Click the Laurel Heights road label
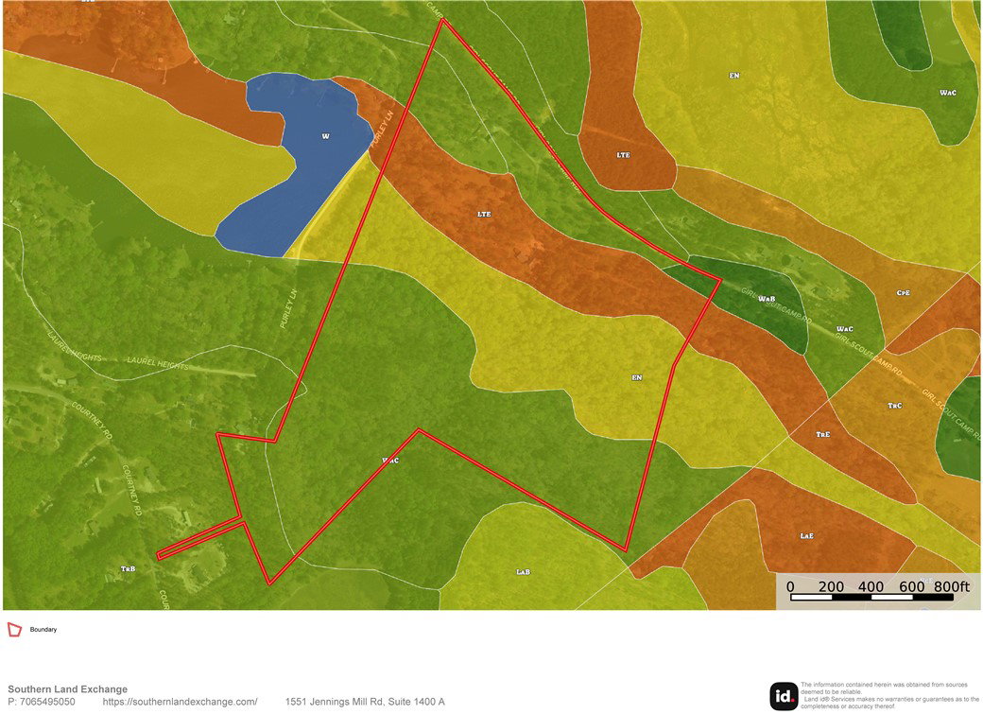The width and height of the screenshot is (983, 714). (157, 362)
